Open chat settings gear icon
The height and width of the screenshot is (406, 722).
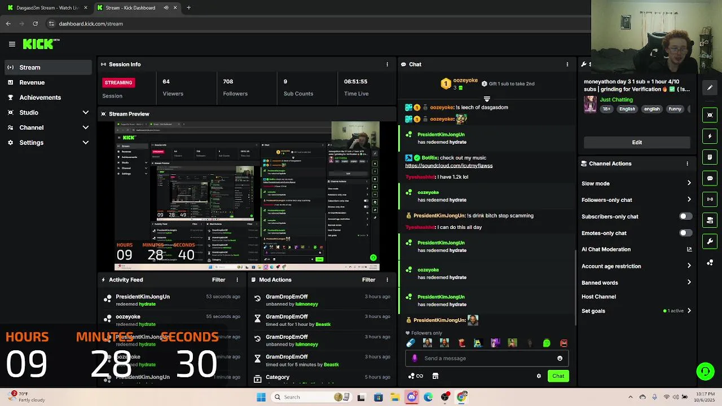coord(539,376)
